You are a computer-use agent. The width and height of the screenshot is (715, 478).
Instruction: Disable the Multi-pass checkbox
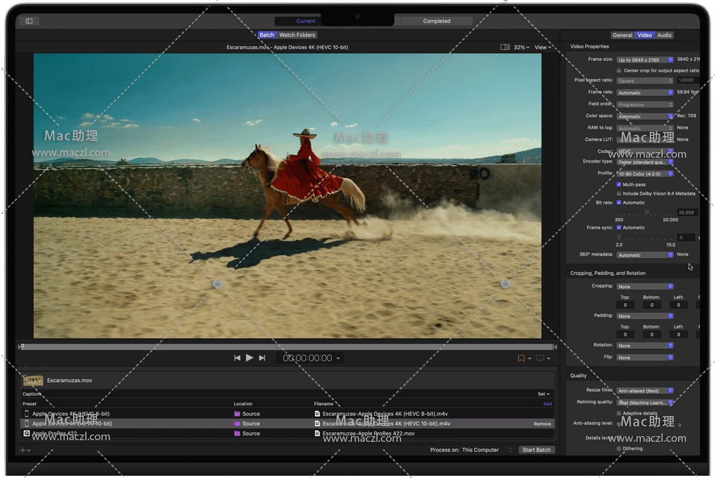(619, 184)
